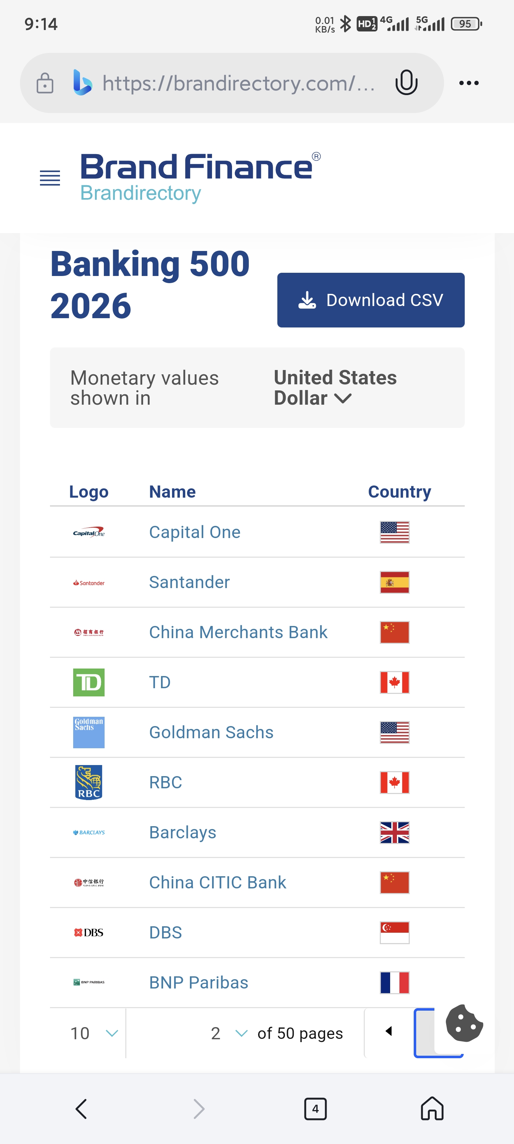Open the rows-per-page dropdown showing 10

pyautogui.click(x=94, y=1033)
